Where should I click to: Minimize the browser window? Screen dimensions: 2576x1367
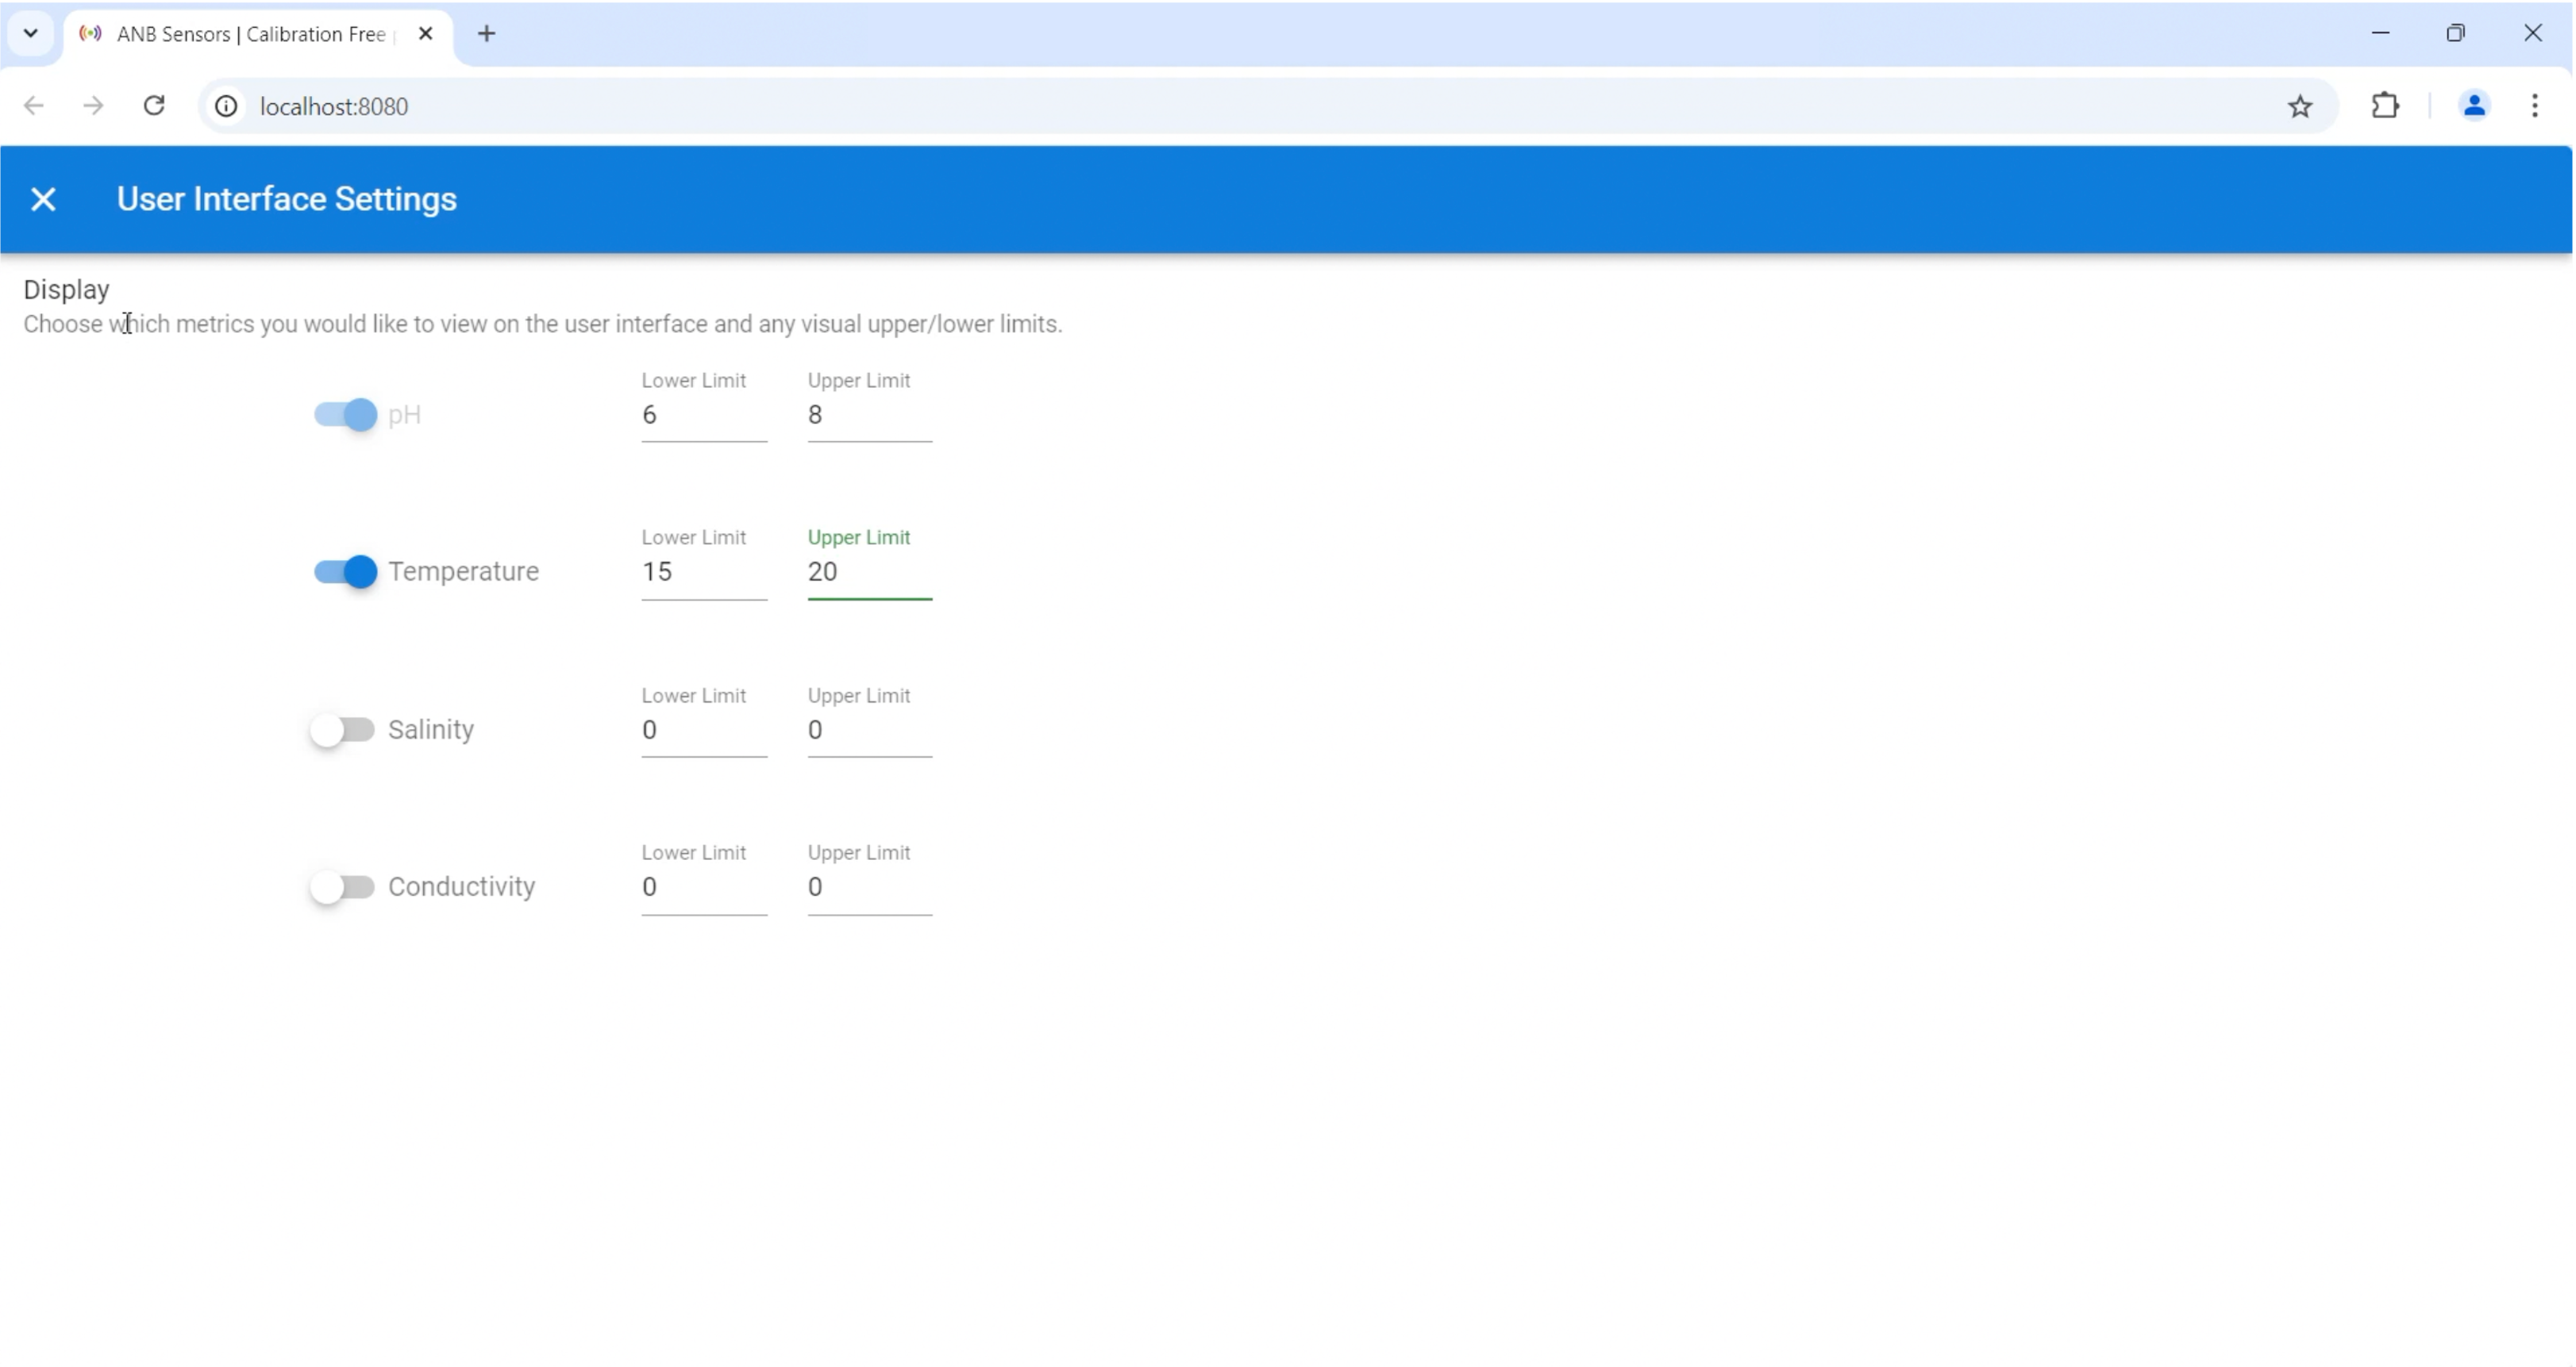pyautogui.click(x=2381, y=33)
